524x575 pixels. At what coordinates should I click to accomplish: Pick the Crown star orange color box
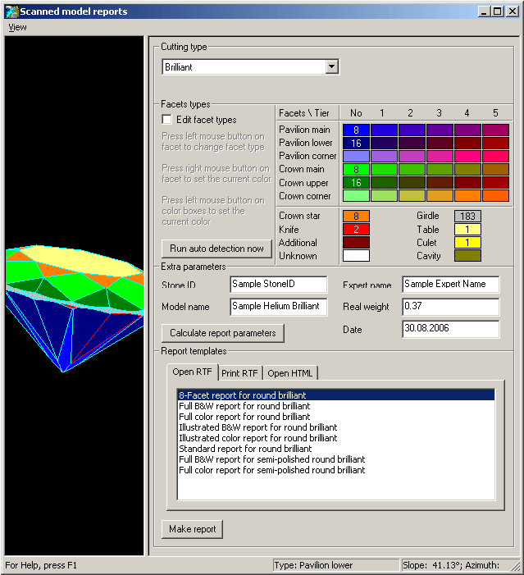point(356,217)
